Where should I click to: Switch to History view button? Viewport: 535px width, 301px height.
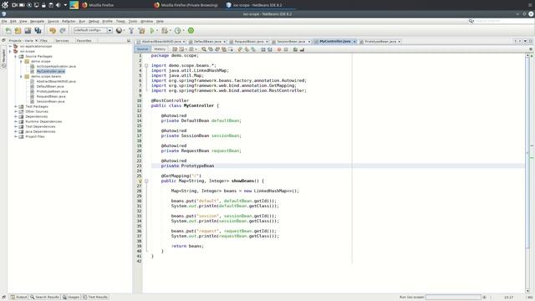point(160,49)
